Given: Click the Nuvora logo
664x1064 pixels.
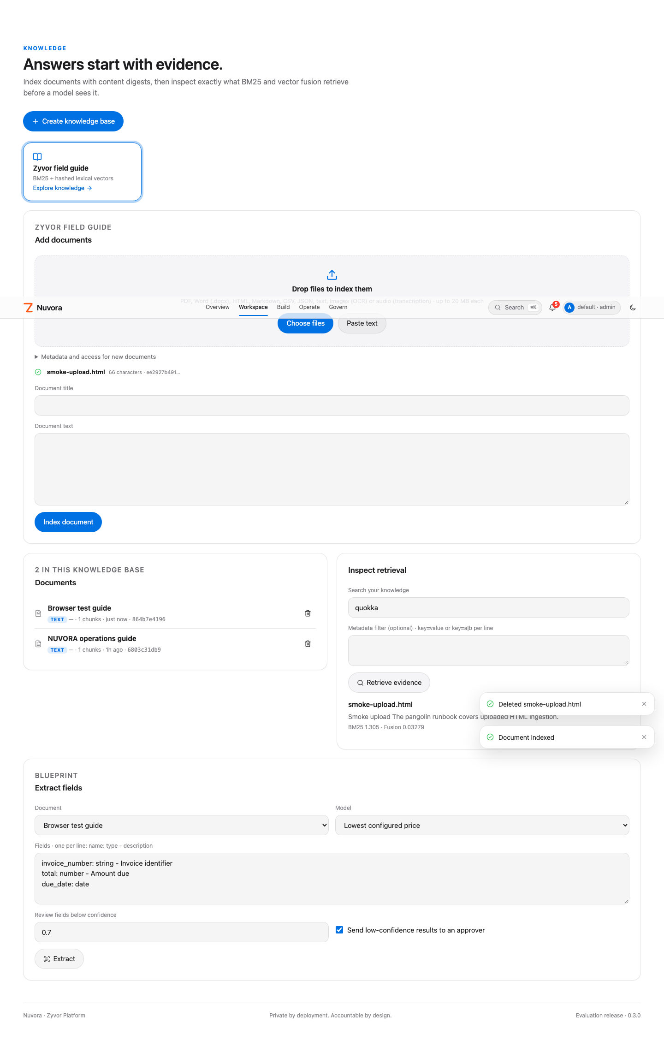Looking at the screenshot, I should click(43, 308).
